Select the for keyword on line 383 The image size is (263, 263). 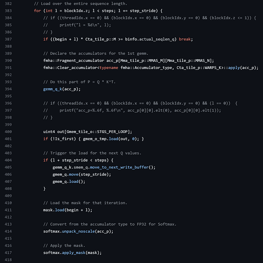click(38, 11)
